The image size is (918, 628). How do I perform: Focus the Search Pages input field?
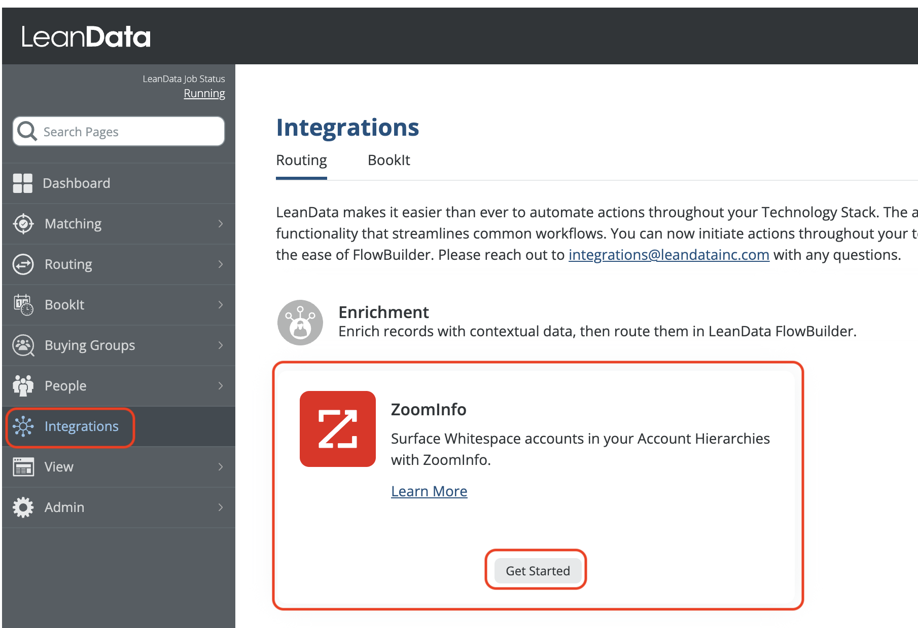(127, 132)
